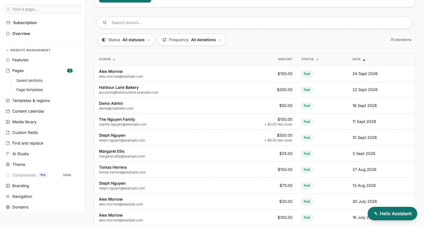
Task: Click the $75.00 amount cell
Action: pyautogui.click(x=286, y=186)
